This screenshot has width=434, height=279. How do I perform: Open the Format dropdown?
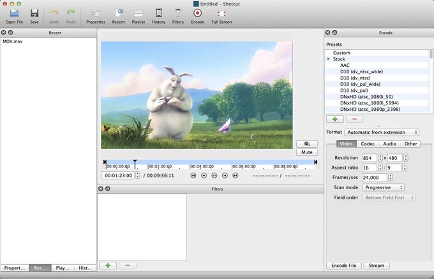[382, 132]
